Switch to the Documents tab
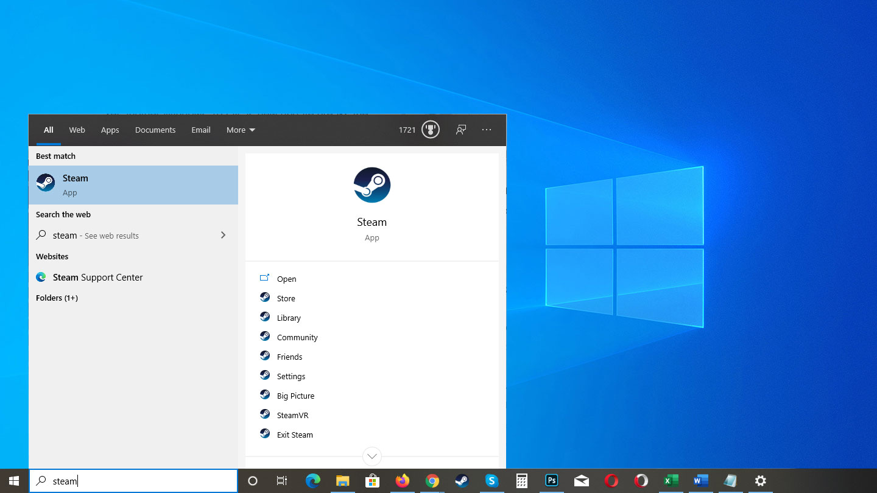The width and height of the screenshot is (877, 493). (x=155, y=130)
